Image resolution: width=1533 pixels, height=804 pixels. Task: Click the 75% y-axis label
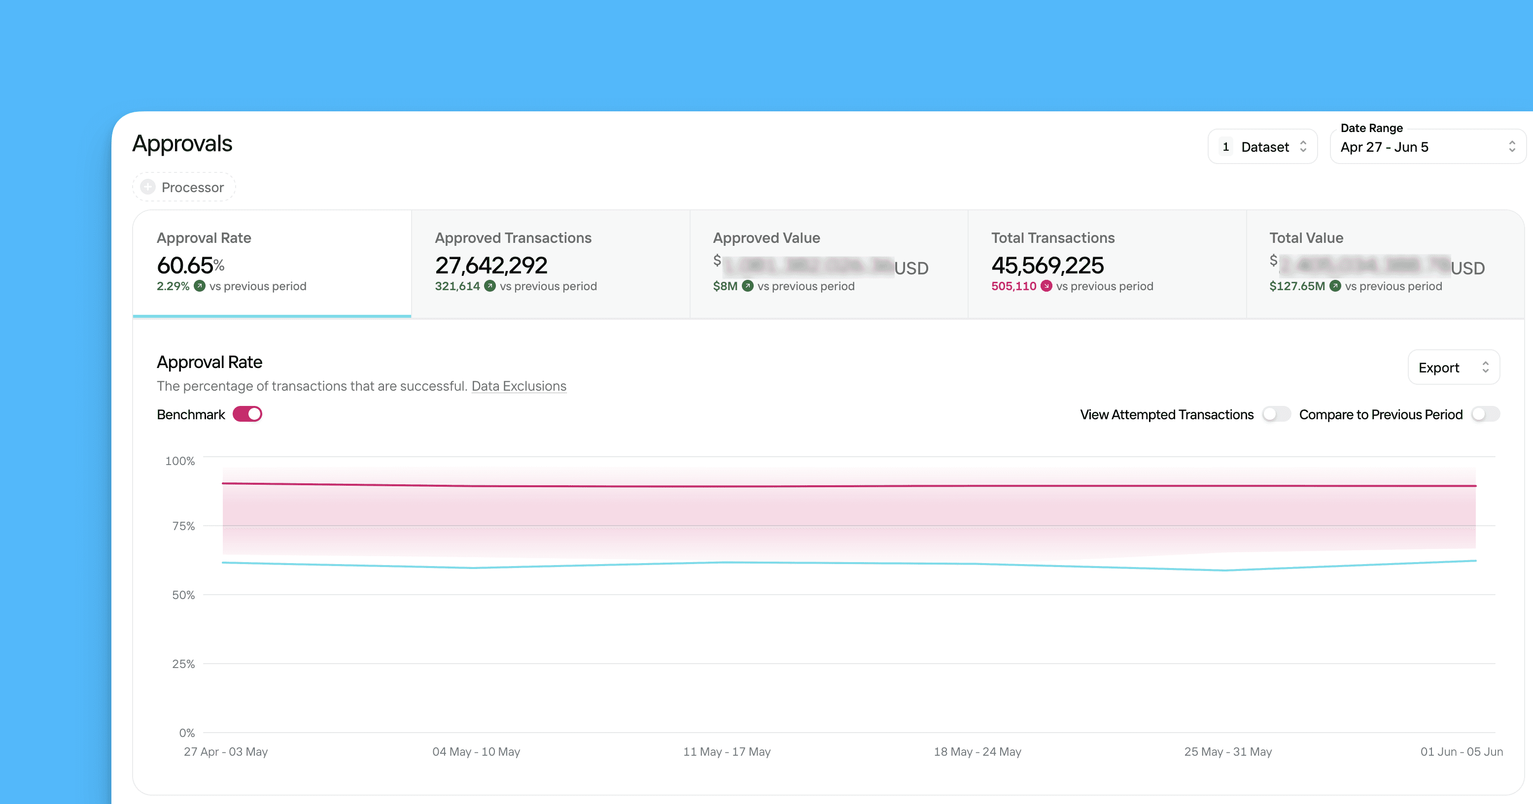pos(183,526)
